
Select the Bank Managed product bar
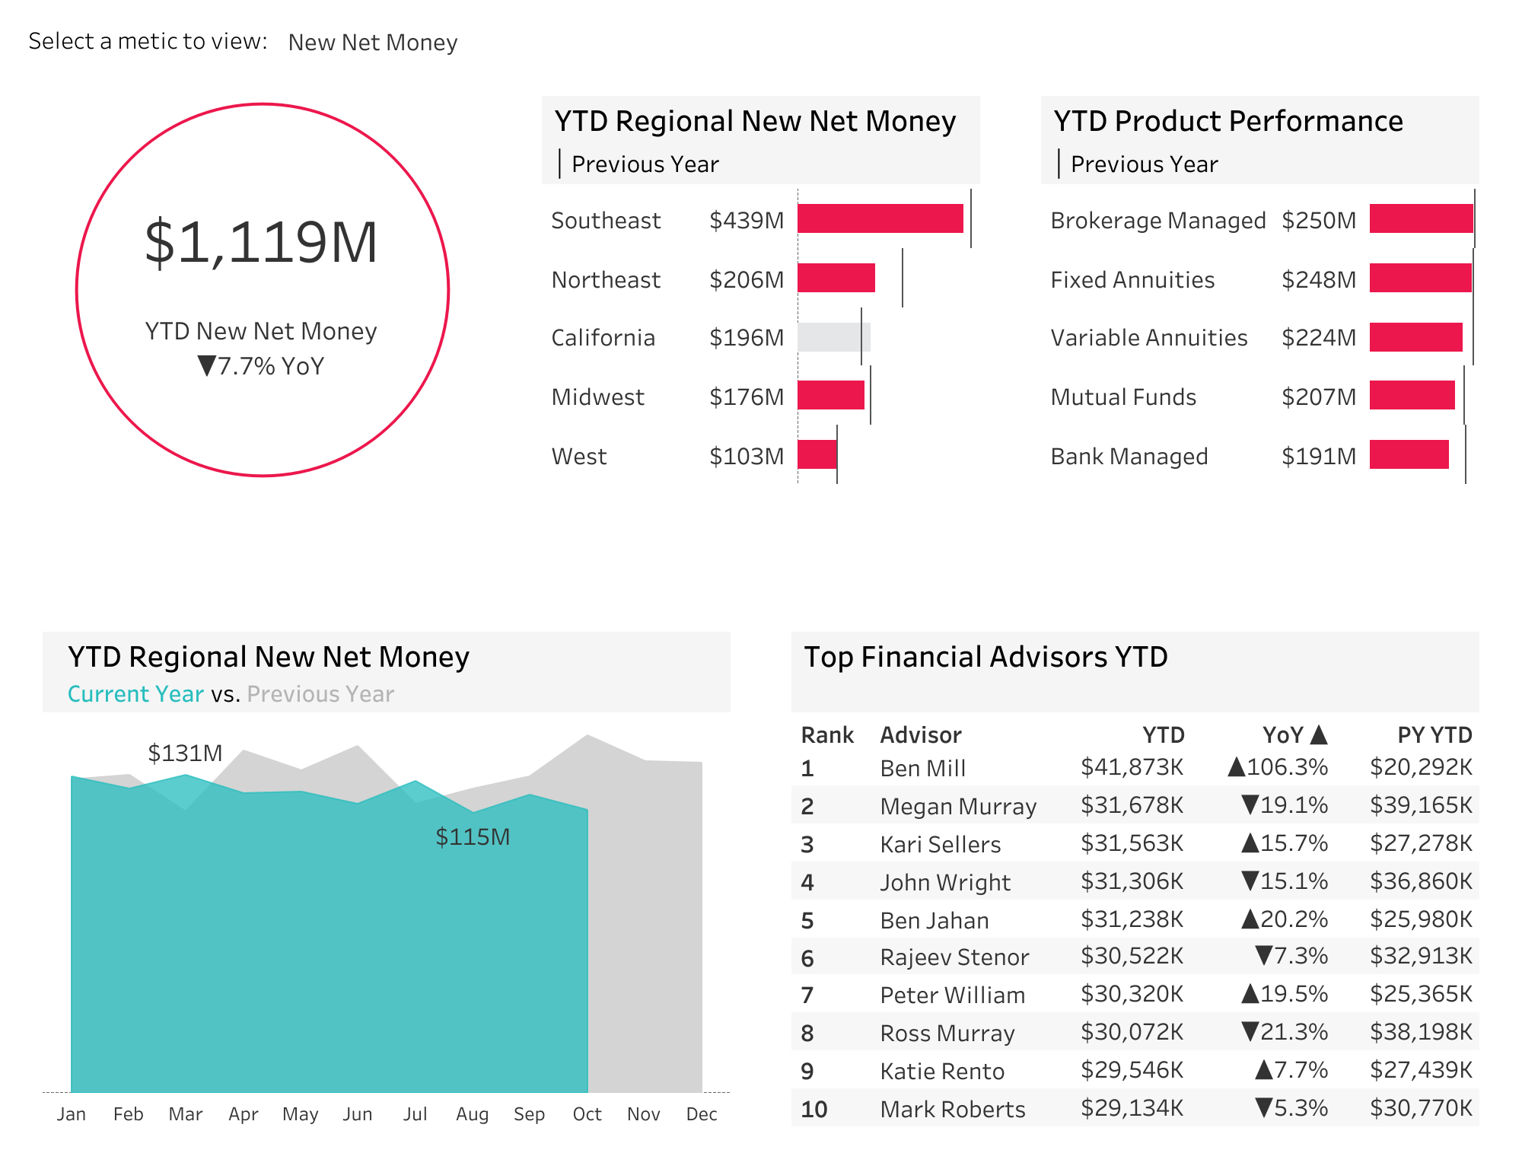[x=1409, y=454]
